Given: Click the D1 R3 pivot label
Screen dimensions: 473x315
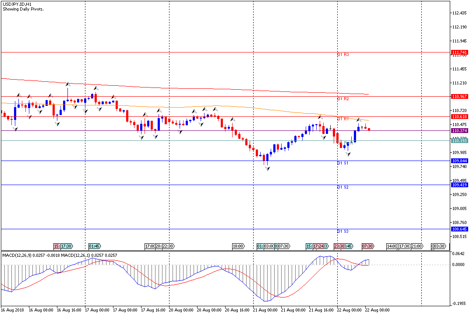Looking at the screenshot, I should click(x=343, y=55).
